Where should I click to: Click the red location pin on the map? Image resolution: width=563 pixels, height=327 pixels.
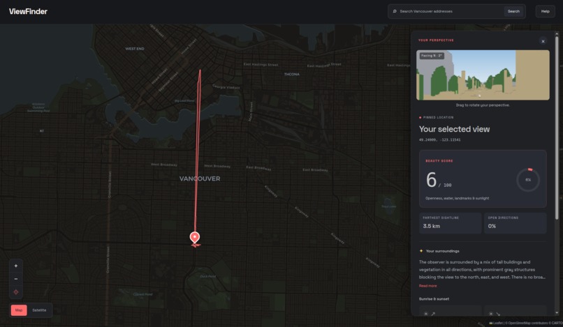(x=195, y=238)
